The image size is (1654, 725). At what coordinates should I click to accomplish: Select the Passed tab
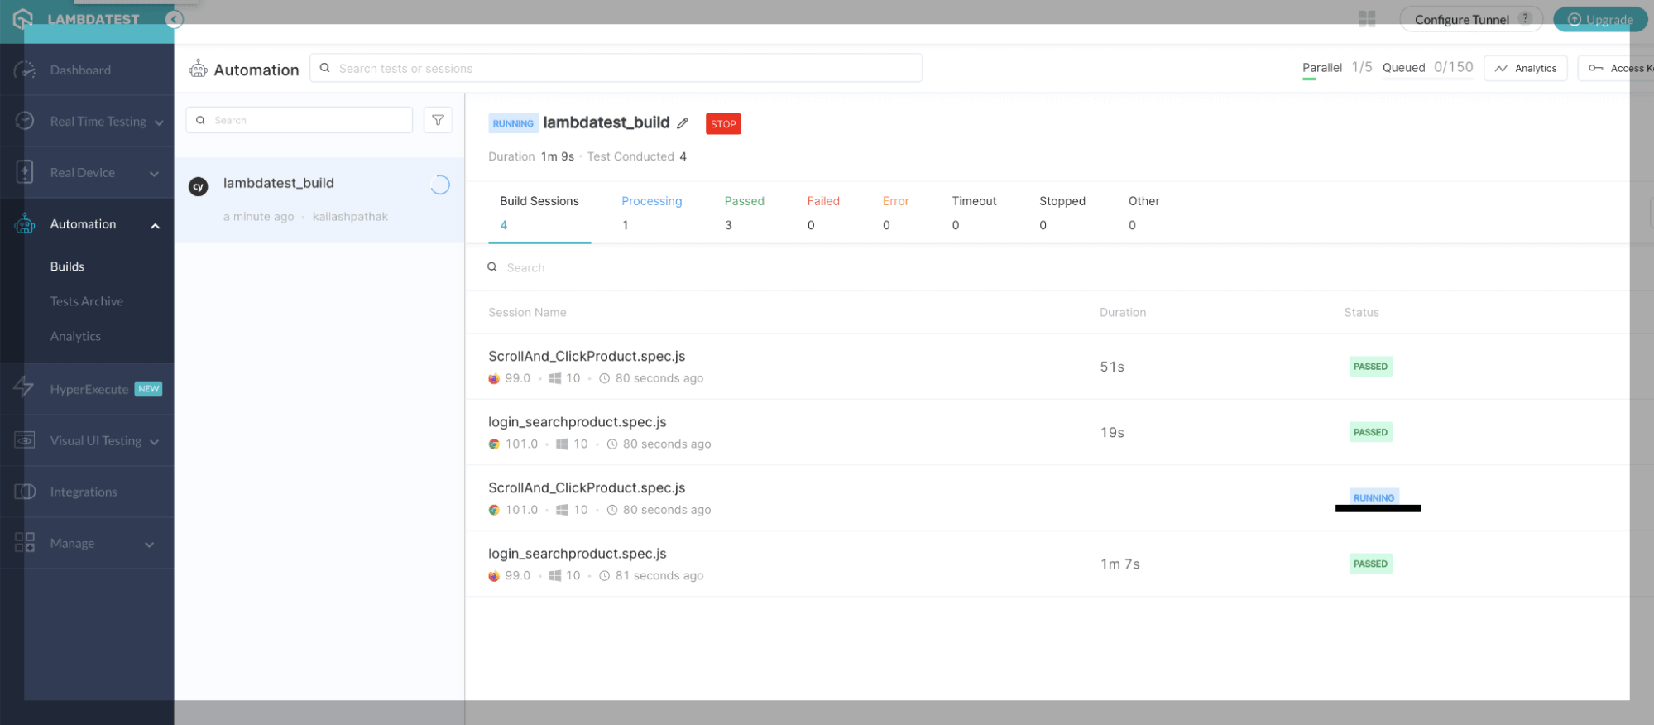click(745, 213)
